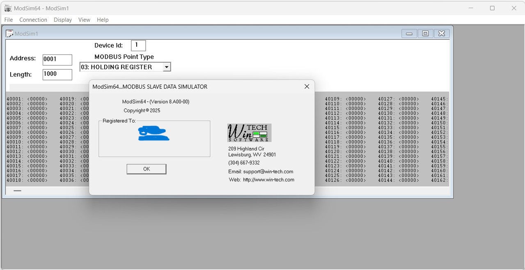The width and height of the screenshot is (525, 270).
Task: Select register 40118 value
Action: (355, 142)
